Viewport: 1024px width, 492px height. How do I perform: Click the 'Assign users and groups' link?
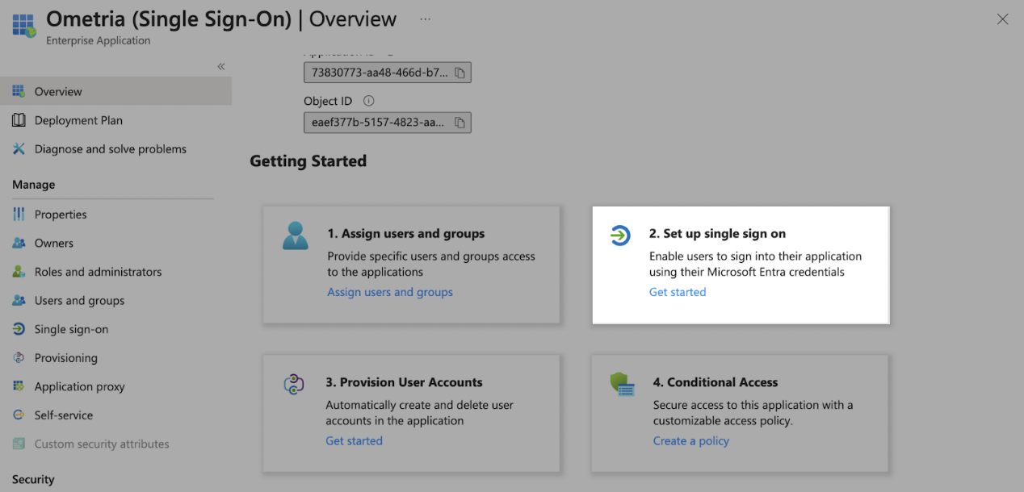(390, 292)
